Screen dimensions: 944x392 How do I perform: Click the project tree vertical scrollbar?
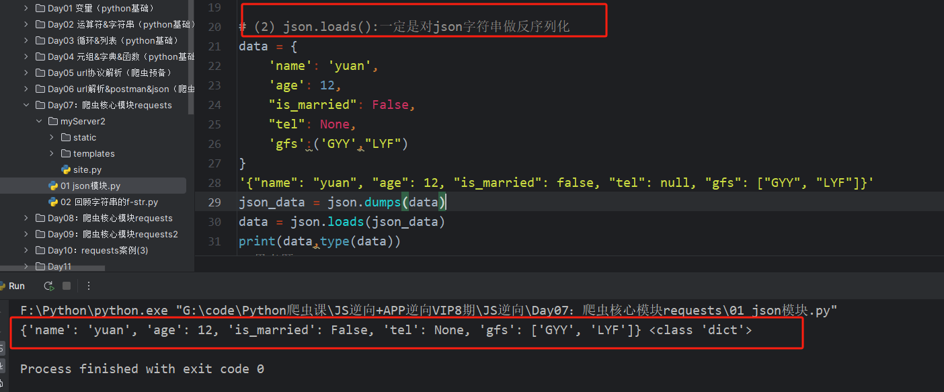click(x=191, y=57)
